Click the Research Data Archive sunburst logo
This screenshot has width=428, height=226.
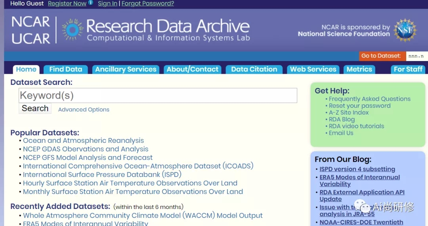coord(73,30)
